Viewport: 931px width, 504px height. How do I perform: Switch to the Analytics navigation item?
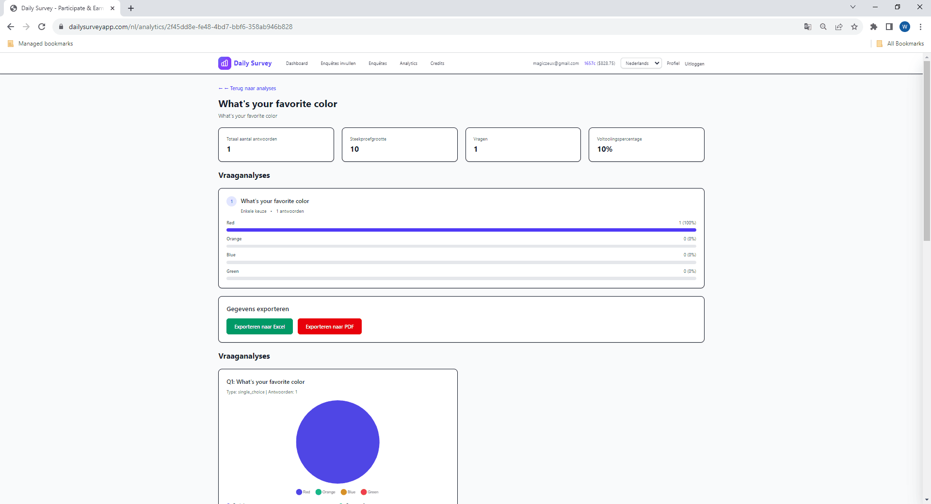click(x=408, y=63)
